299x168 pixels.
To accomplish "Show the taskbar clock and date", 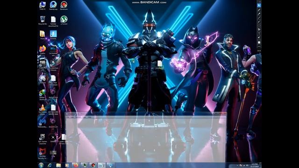I will click(x=254, y=165).
